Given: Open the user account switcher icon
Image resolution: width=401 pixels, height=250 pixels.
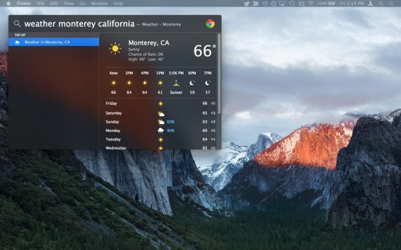Looking at the screenshot, I should [370, 3].
